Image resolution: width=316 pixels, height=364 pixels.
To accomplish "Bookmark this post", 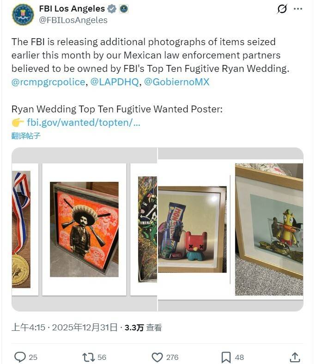I will pos(226,357).
